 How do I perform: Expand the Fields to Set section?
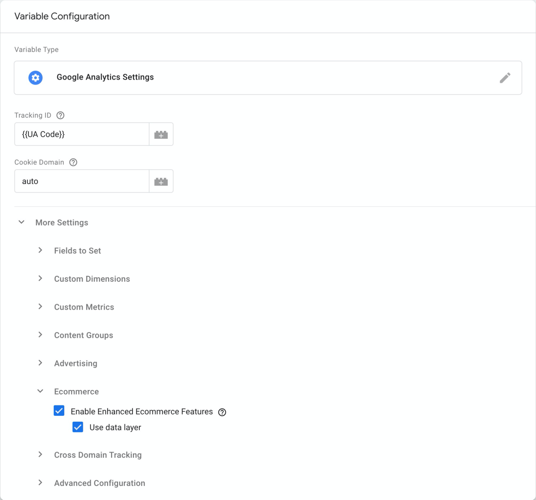pyautogui.click(x=40, y=250)
